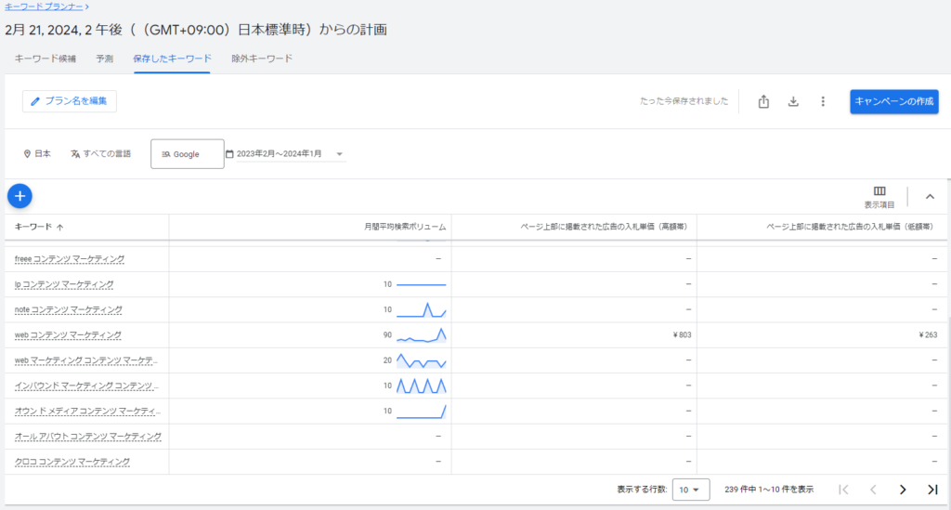The image size is (951, 510).
Task: Select the Google search network box
Action: coord(187,154)
